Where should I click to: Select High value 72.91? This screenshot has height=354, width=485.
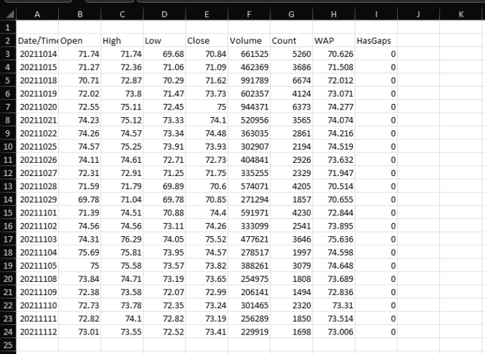click(x=122, y=172)
